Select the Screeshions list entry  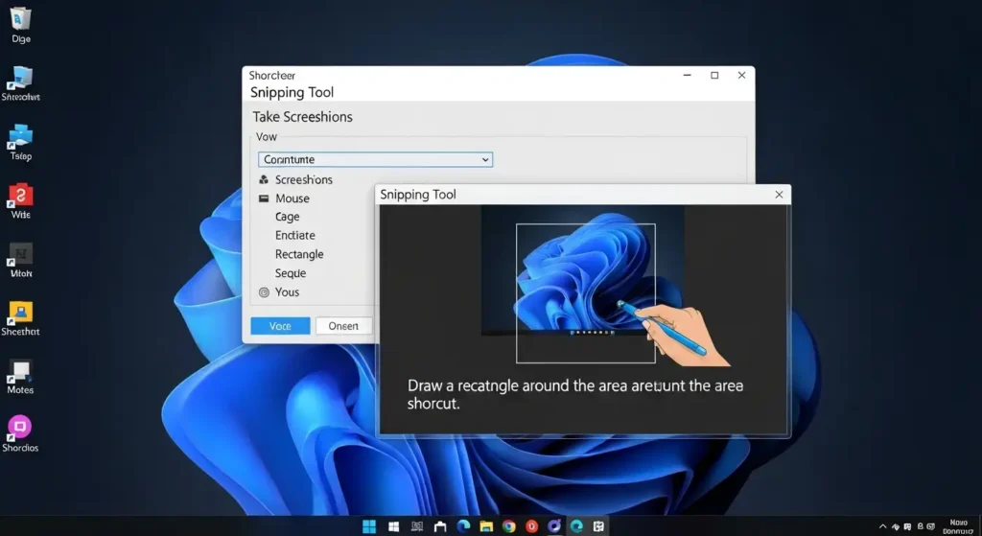(304, 179)
